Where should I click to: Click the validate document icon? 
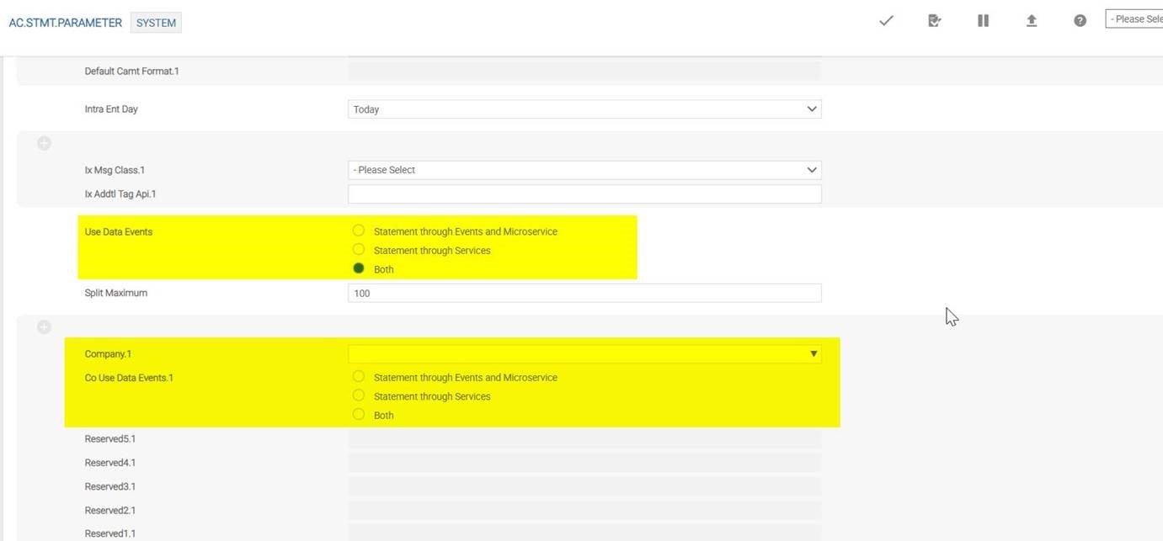click(934, 21)
